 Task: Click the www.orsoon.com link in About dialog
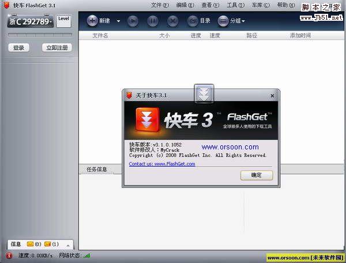coord(230,147)
